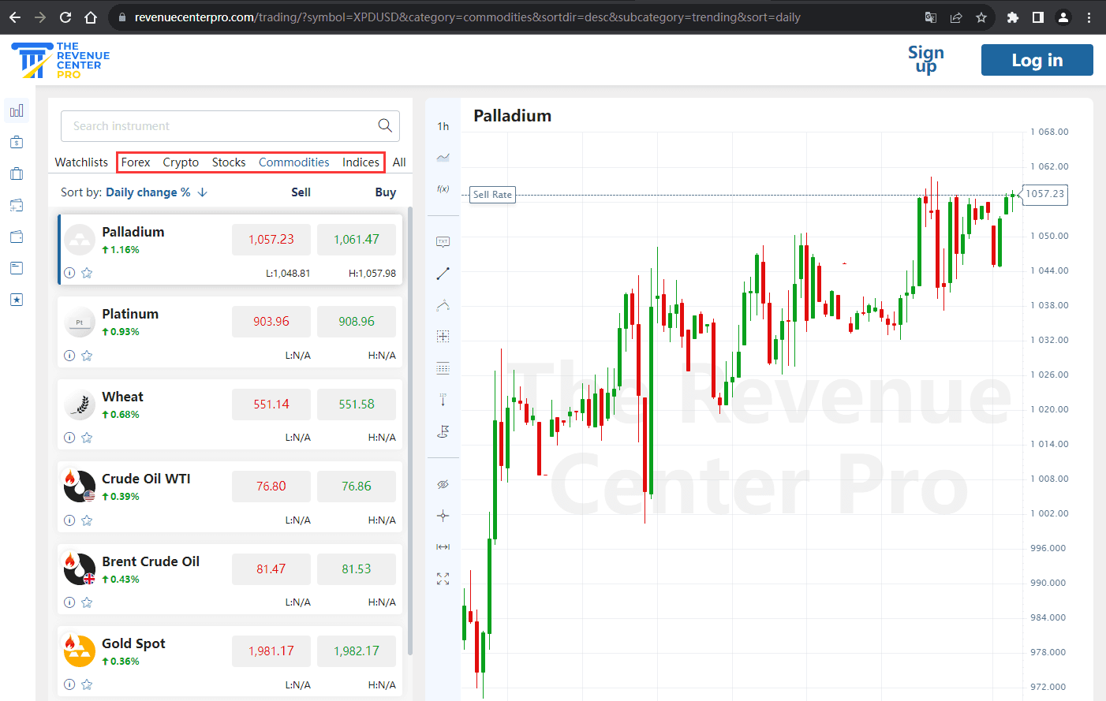The height and width of the screenshot is (701, 1106).
Task: Open Wheat info icon
Action: [x=69, y=438]
